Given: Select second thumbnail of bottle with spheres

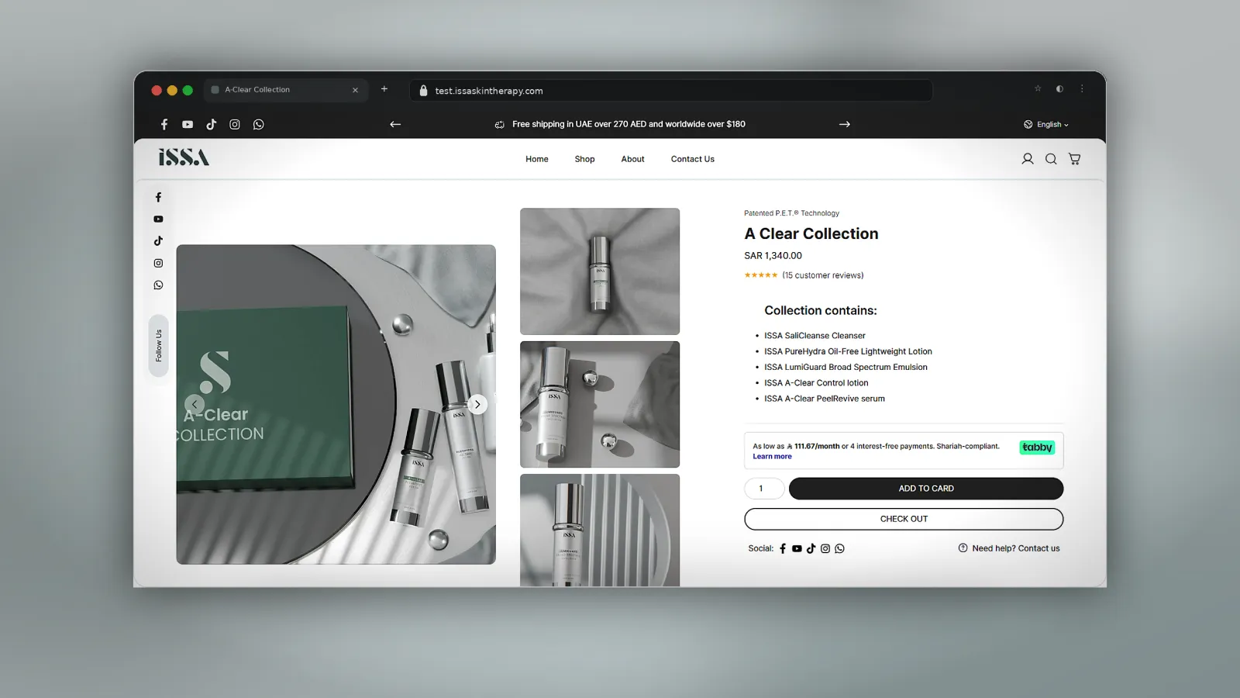Looking at the screenshot, I should [x=600, y=404].
